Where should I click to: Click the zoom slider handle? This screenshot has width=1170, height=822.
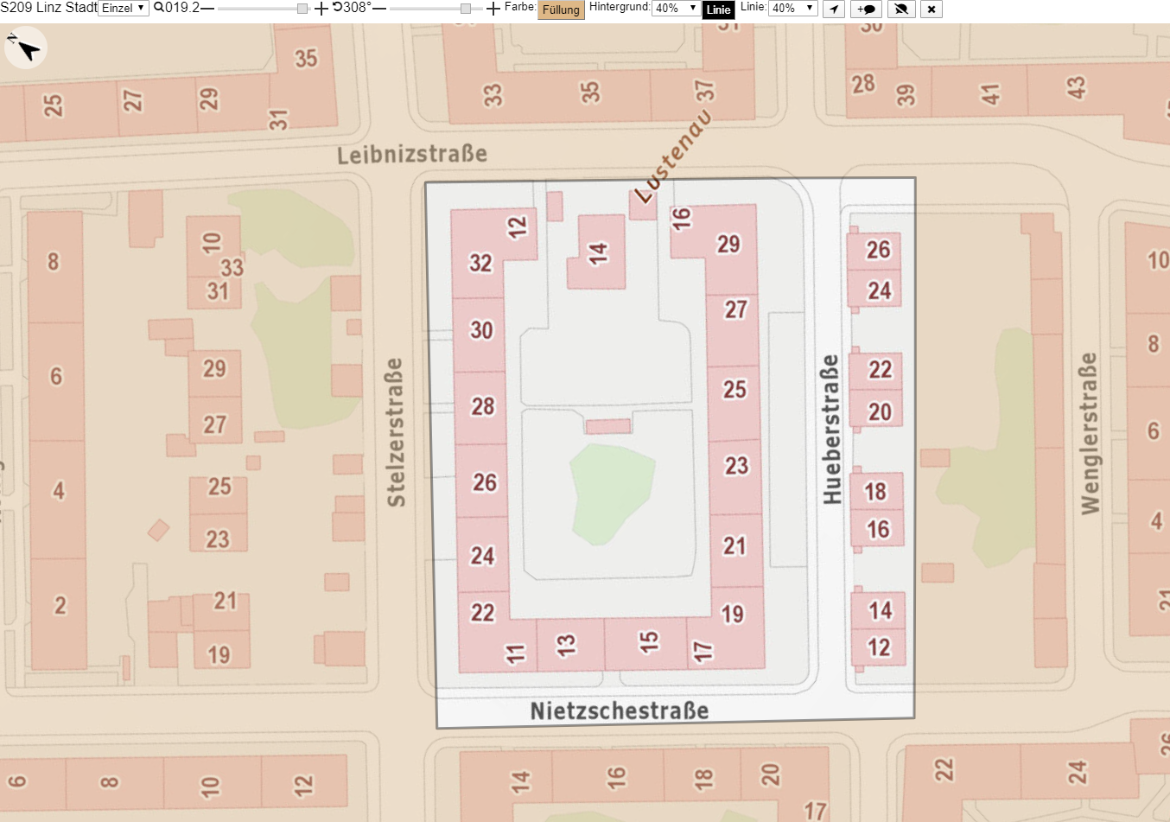coord(302,9)
